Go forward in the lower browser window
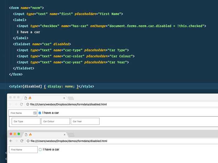 click(17, 141)
